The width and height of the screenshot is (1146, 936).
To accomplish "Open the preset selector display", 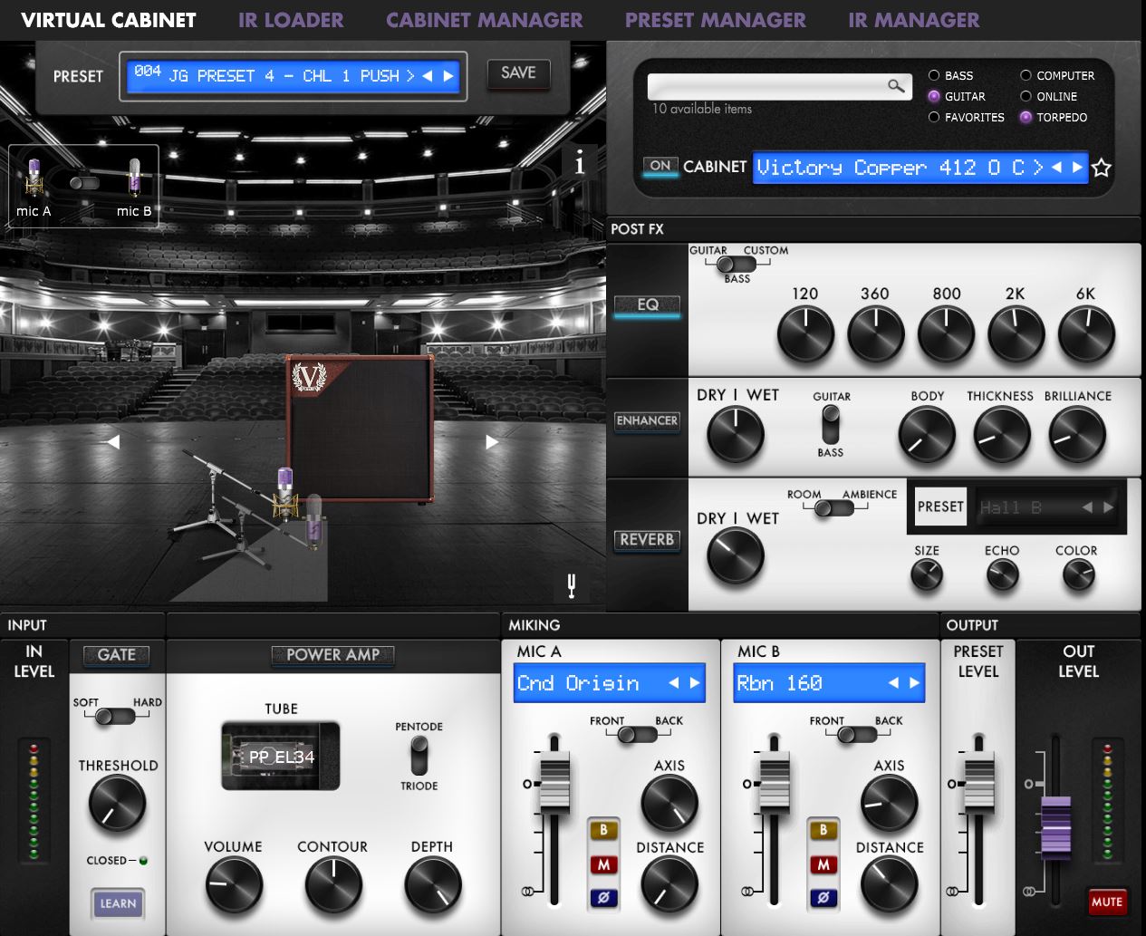I will click(294, 76).
